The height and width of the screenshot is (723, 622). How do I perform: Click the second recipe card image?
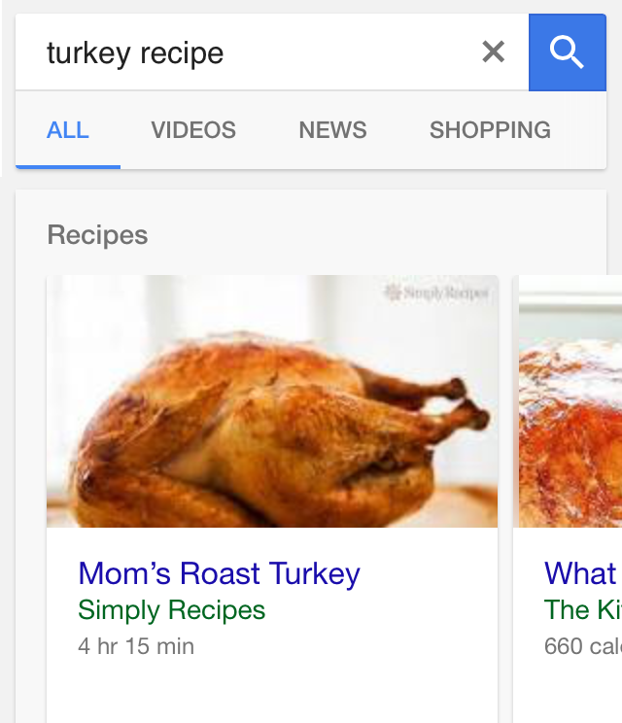(x=570, y=401)
